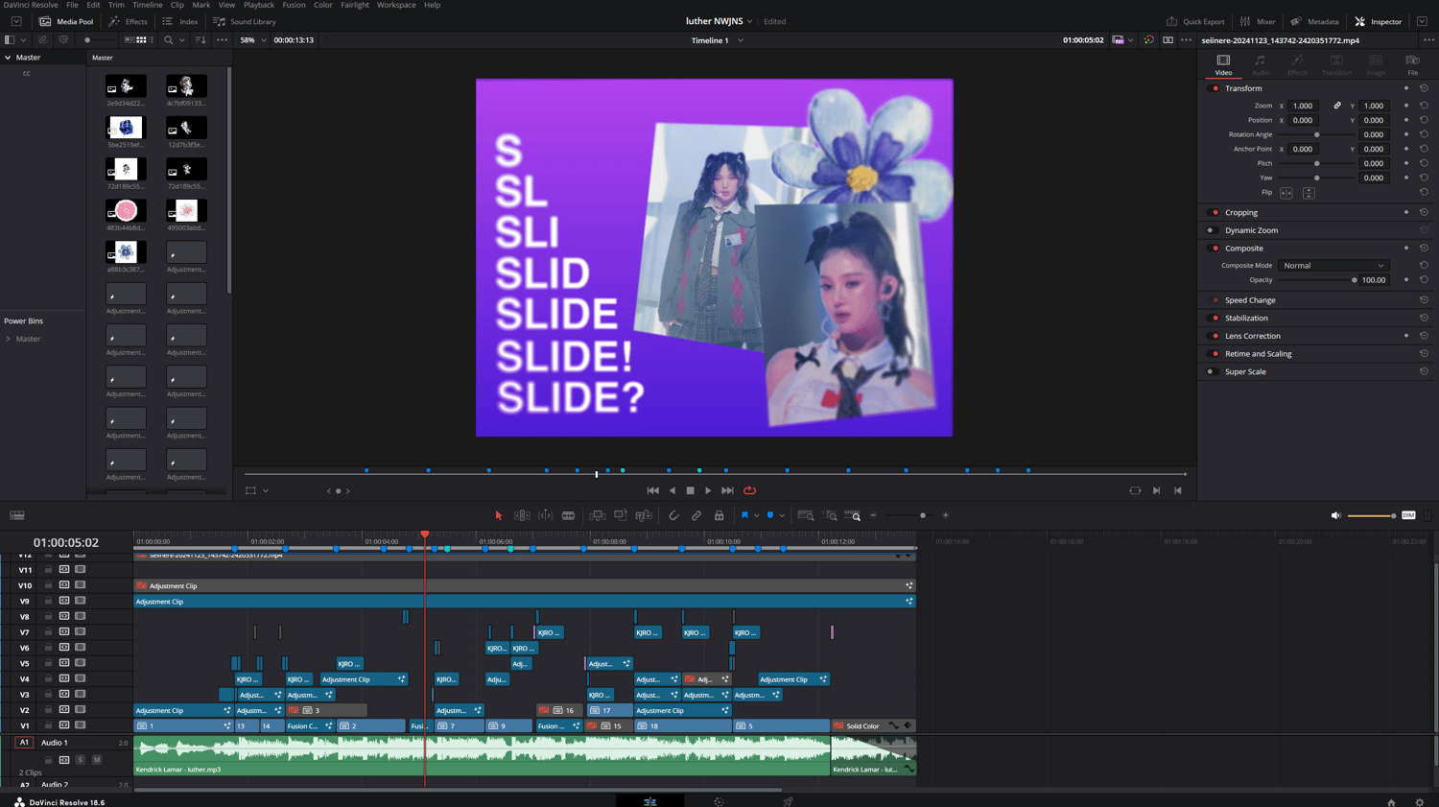The image size is (1439, 807).
Task: Jump to the first frame
Action: pyautogui.click(x=652, y=490)
